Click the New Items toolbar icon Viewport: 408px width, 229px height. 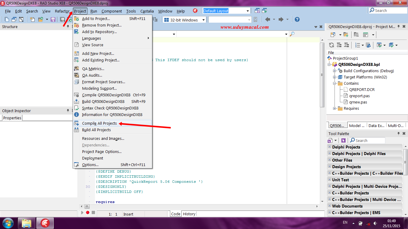pos(33,20)
